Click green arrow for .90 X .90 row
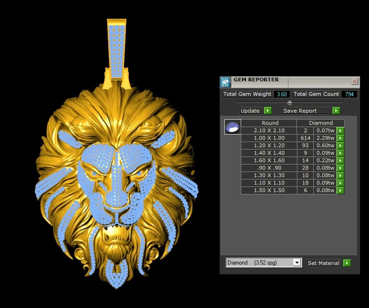This screenshot has width=369, height=308. click(x=340, y=168)
